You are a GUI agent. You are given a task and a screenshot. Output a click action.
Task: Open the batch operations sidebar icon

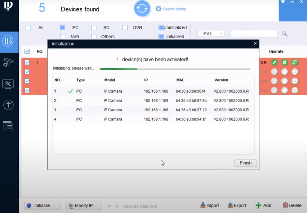tap(8, 126)
